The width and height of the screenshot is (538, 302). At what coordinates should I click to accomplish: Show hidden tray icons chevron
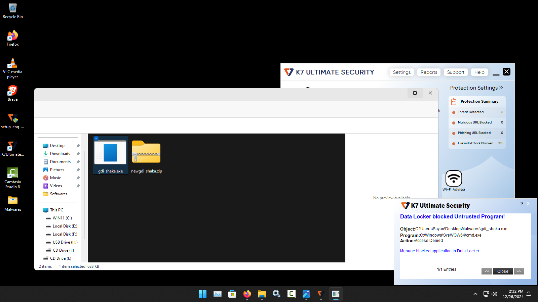coord(475,294)
